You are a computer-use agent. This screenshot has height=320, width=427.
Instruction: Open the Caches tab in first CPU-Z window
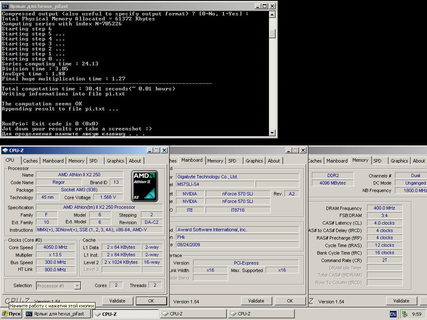coord(30,161)
